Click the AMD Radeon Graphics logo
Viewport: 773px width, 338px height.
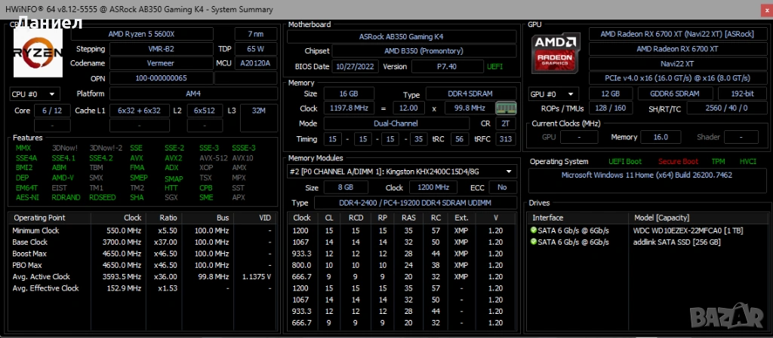[x=556, y=51]
